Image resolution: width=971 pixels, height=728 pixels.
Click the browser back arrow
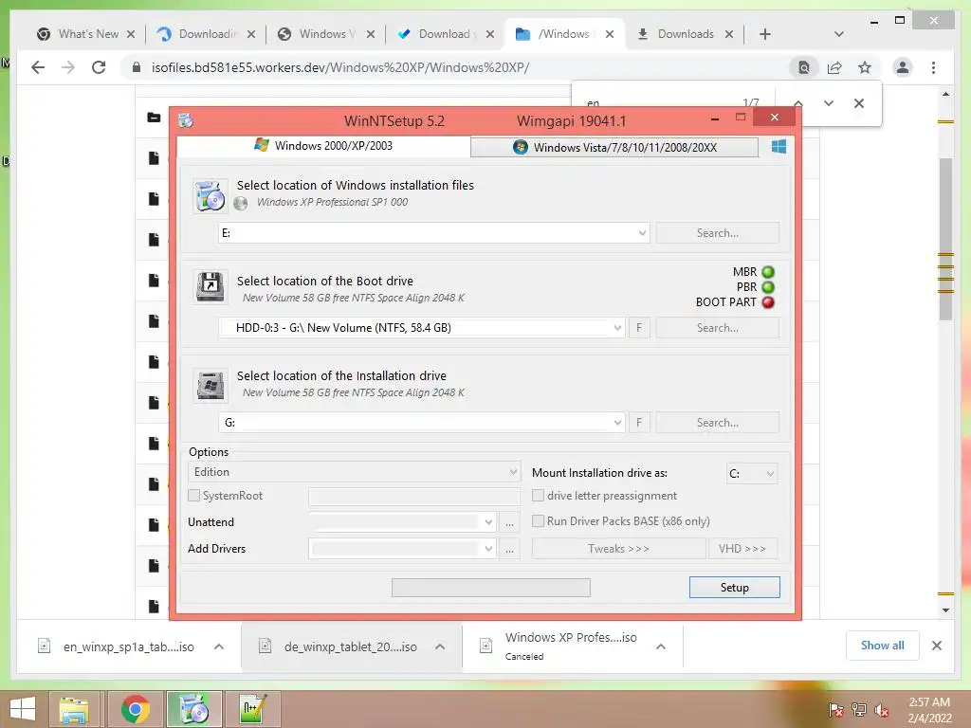tap(38, 67)
